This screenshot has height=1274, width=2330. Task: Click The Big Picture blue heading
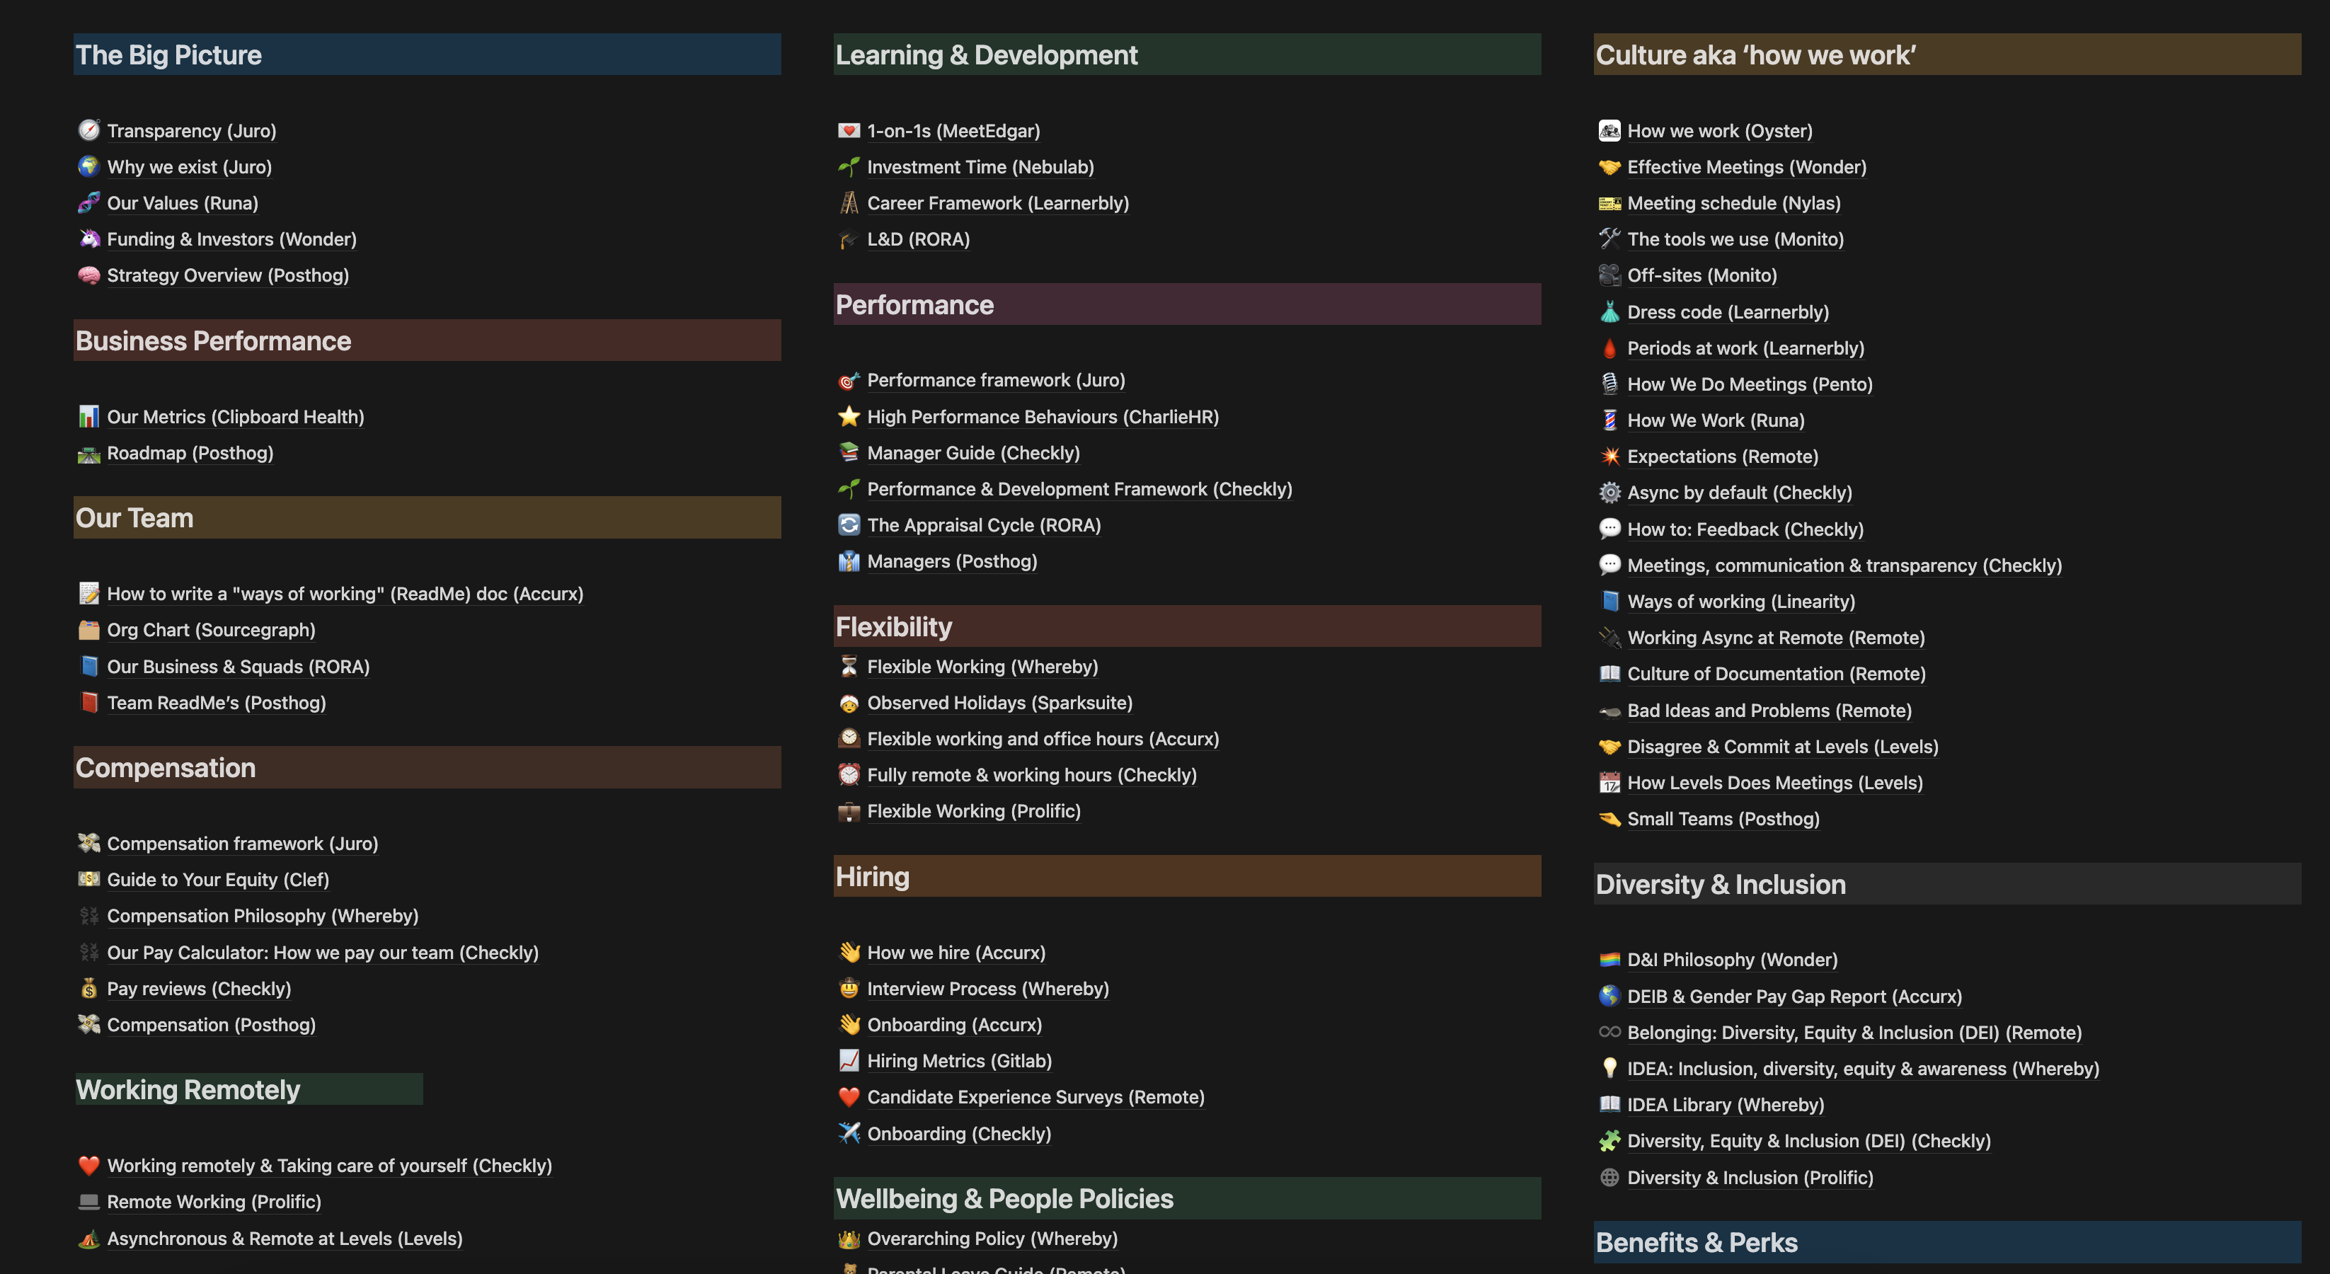tap(168, 54)
